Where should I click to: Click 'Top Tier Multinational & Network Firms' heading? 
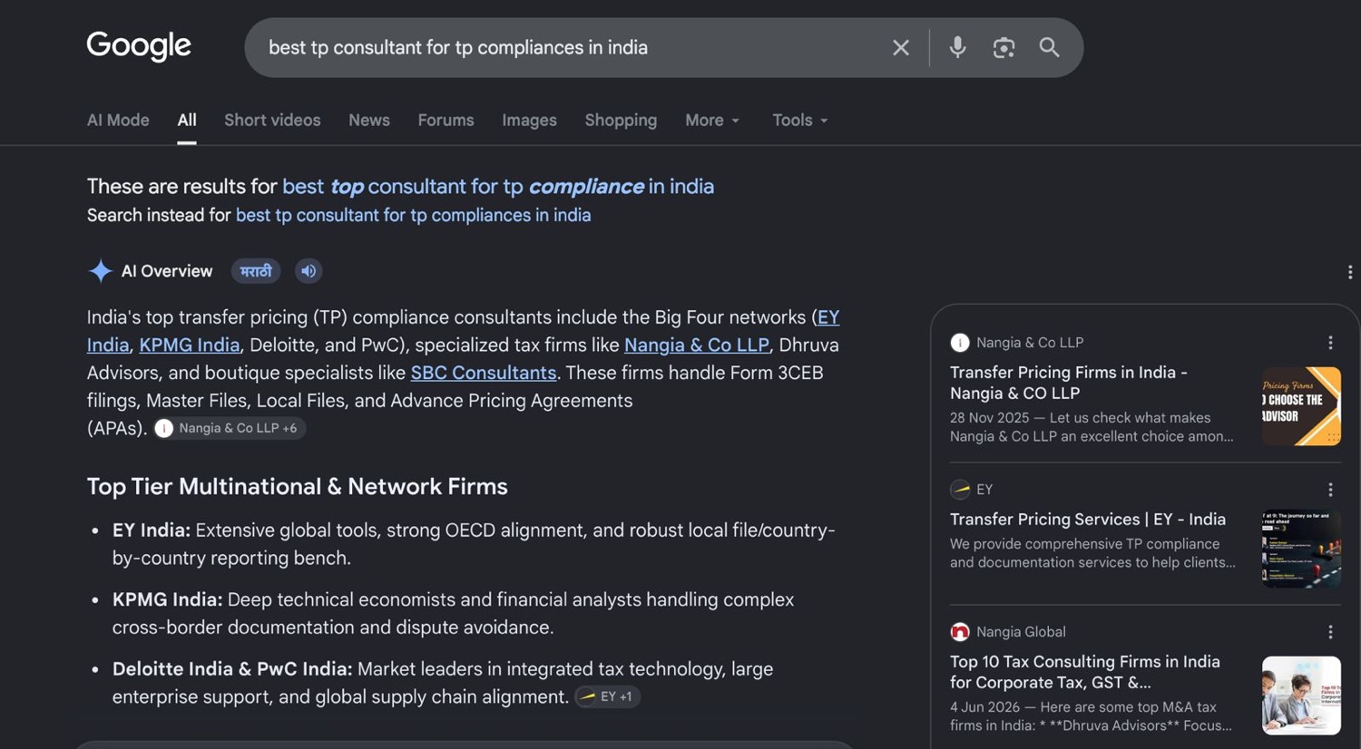(x=298, y=487)
